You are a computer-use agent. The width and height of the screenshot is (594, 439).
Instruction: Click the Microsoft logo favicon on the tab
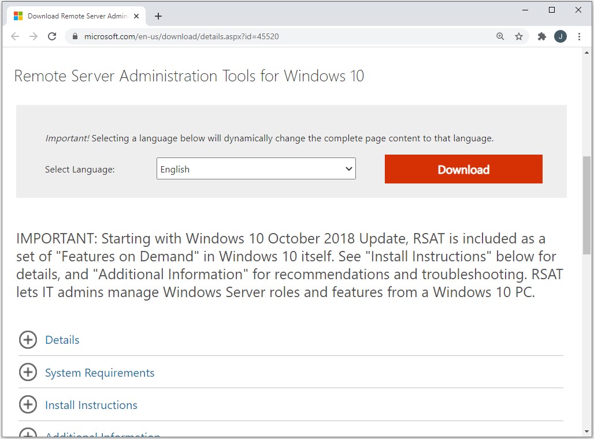pos(18,16)
